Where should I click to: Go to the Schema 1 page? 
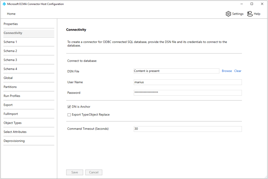pos(10,42)
